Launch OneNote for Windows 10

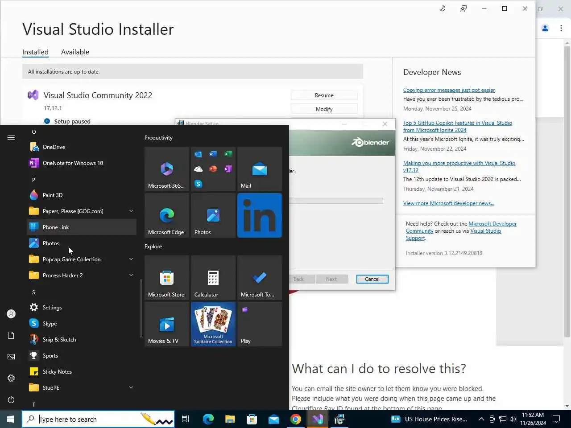click(x=82, y=163)
